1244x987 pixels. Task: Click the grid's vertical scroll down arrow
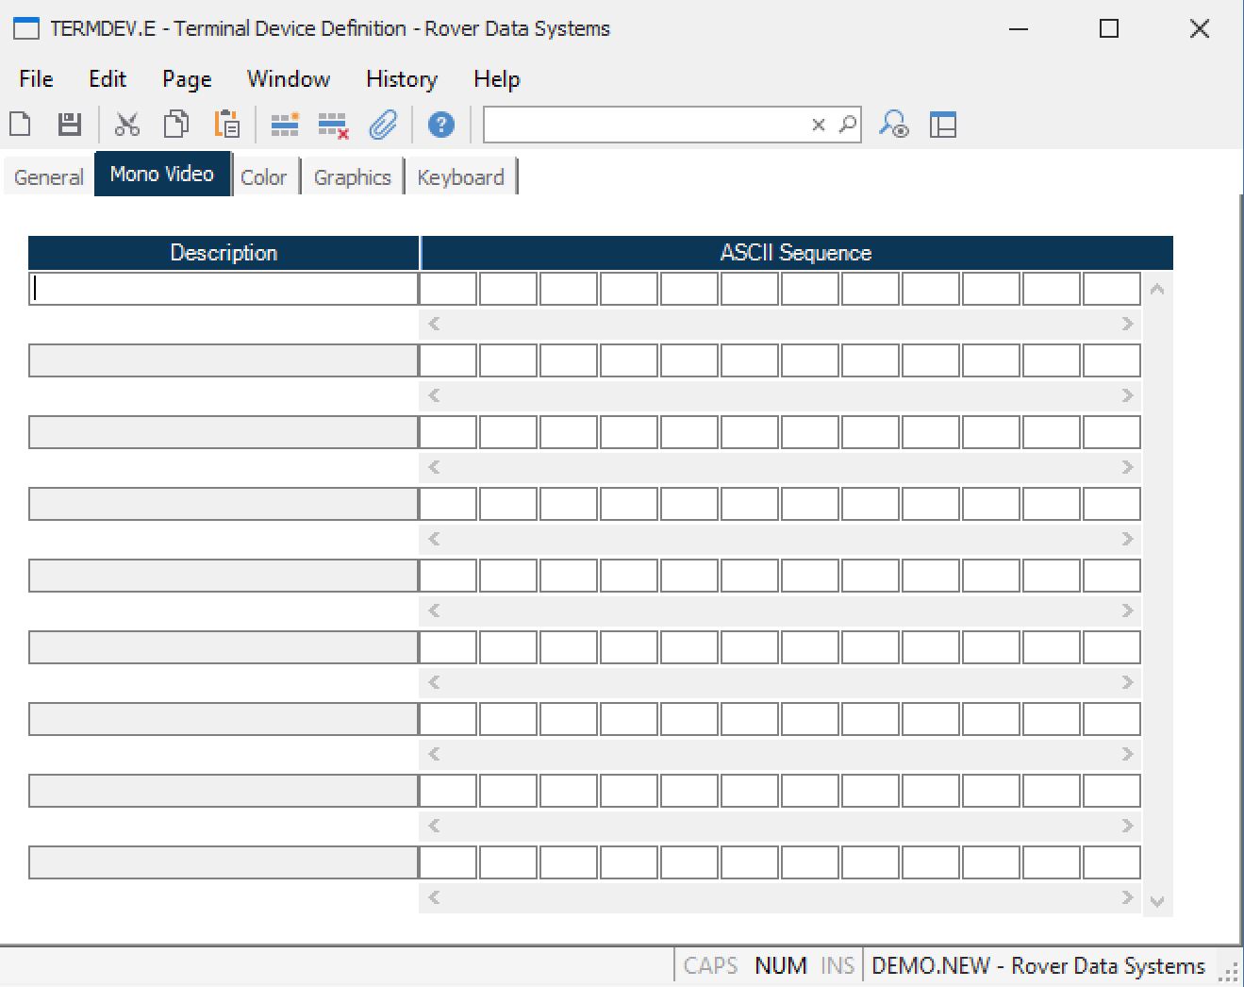(1157, 902)
